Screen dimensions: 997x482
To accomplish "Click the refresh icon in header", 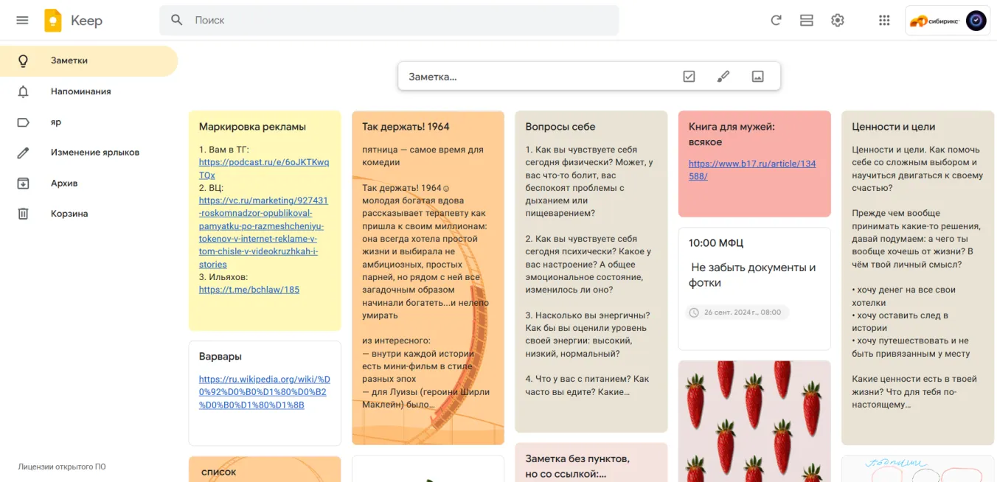I will click(776, 21).
